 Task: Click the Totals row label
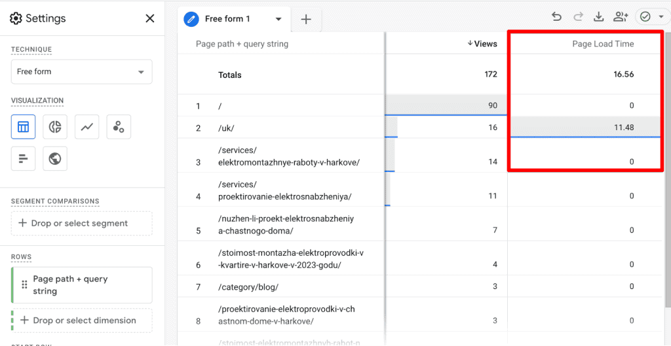(230, 75)
